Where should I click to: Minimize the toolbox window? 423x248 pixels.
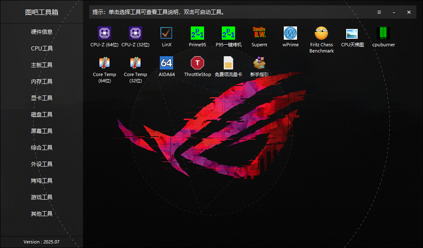tap(394, 12)
